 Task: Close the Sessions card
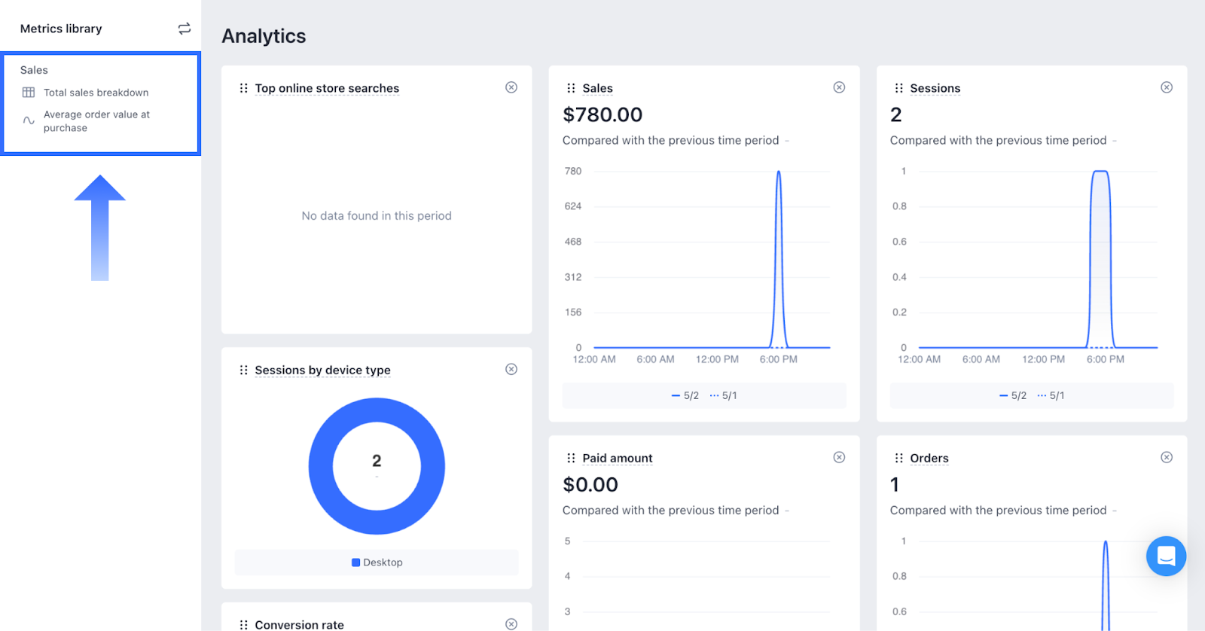pos(1167,87)
